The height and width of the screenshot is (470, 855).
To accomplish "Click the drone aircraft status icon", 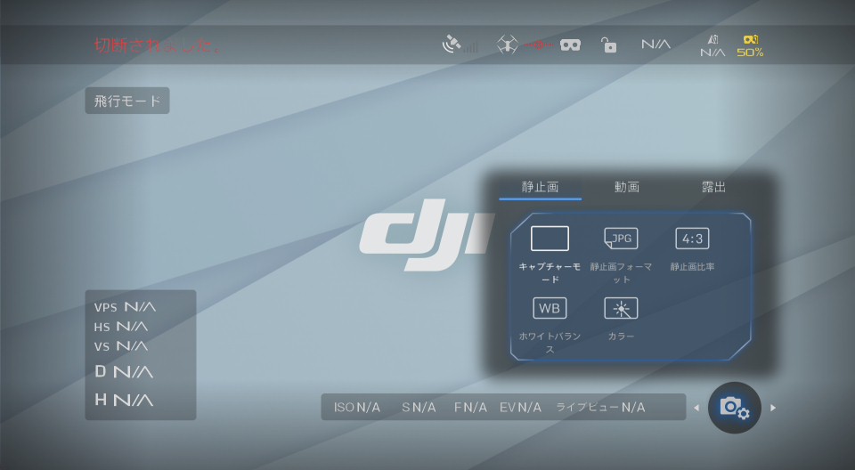I will click(507, 45).
